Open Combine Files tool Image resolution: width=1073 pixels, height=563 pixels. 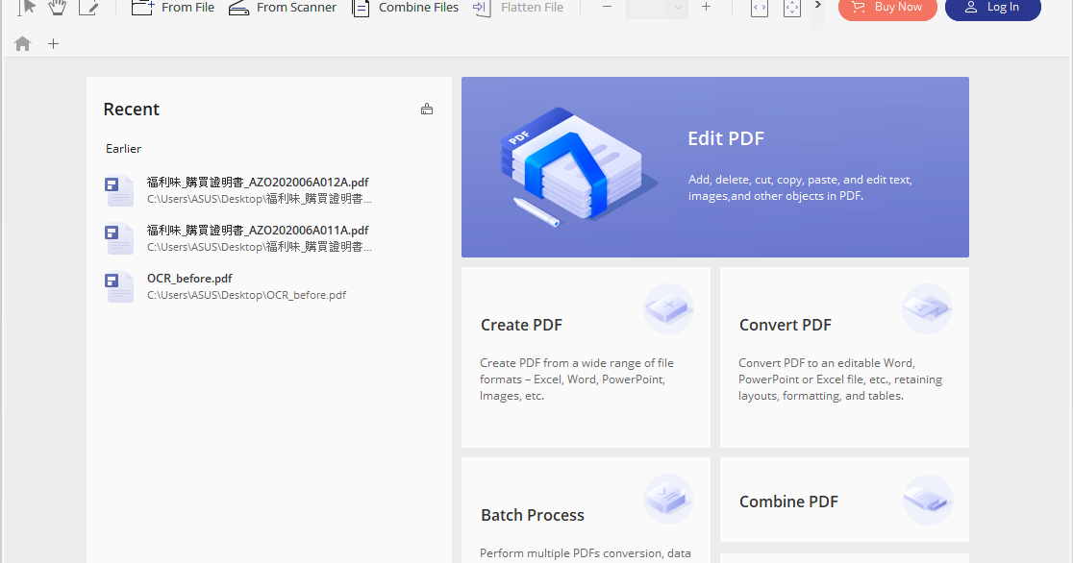coord(405,8)
